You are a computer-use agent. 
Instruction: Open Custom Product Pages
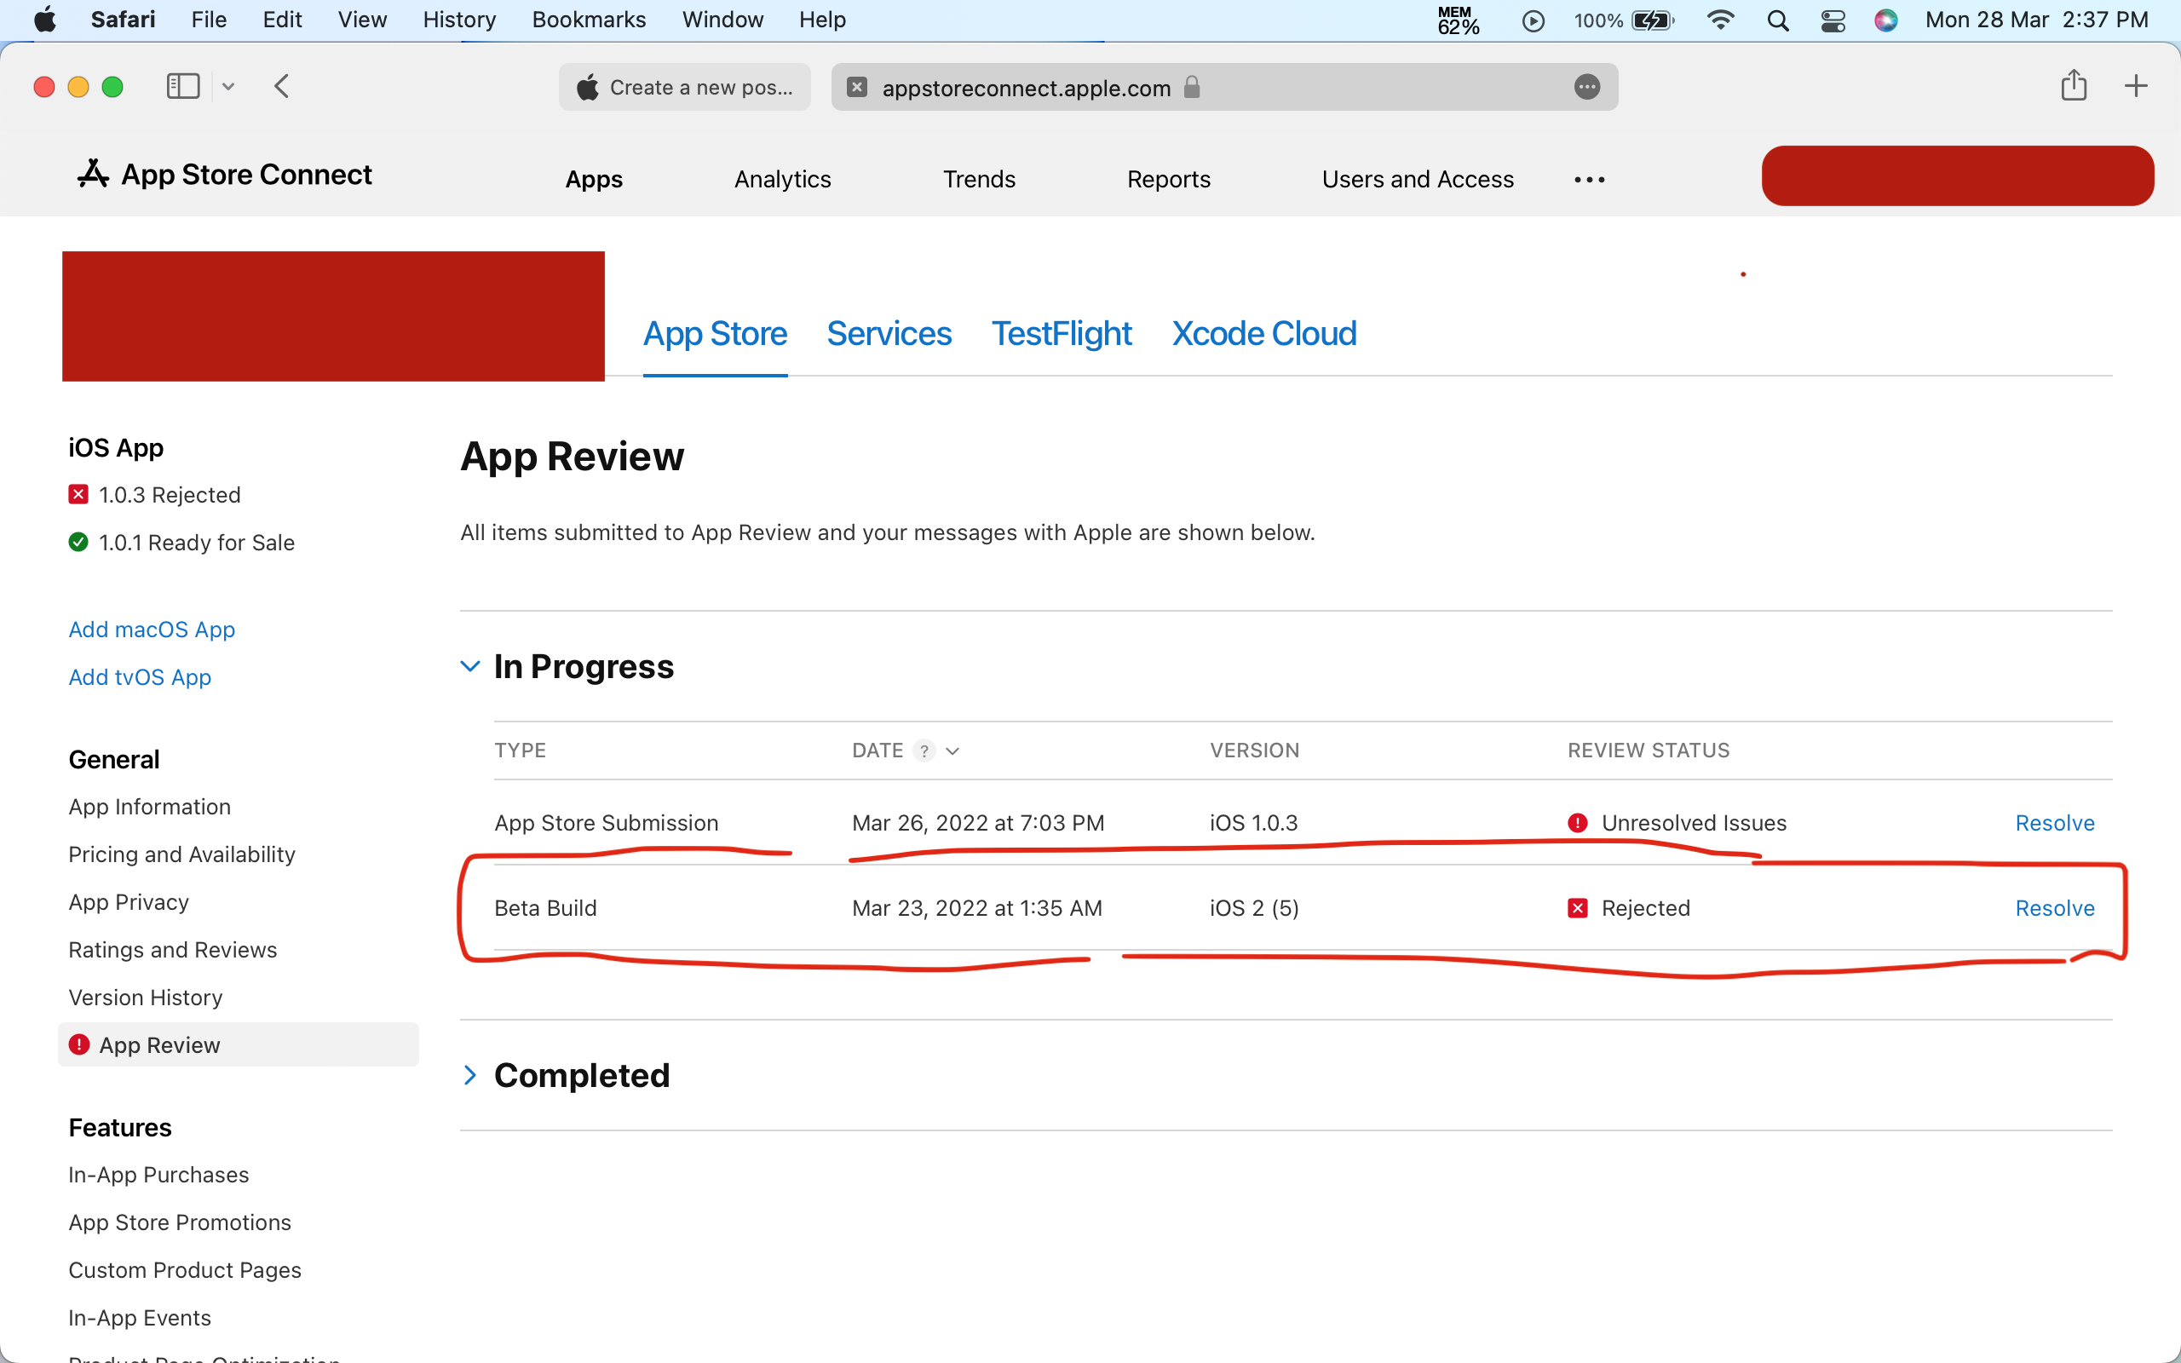(185, 1270)
